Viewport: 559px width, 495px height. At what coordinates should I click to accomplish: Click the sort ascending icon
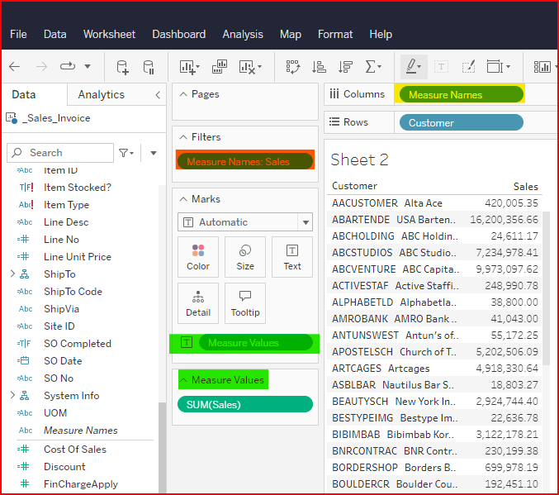pyautogui.click(x=319, y=66)
